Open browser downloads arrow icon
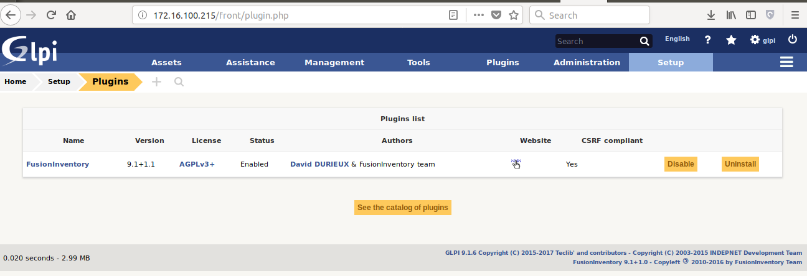The height and width of the screenshot is (276, 807). pos(711,15)
